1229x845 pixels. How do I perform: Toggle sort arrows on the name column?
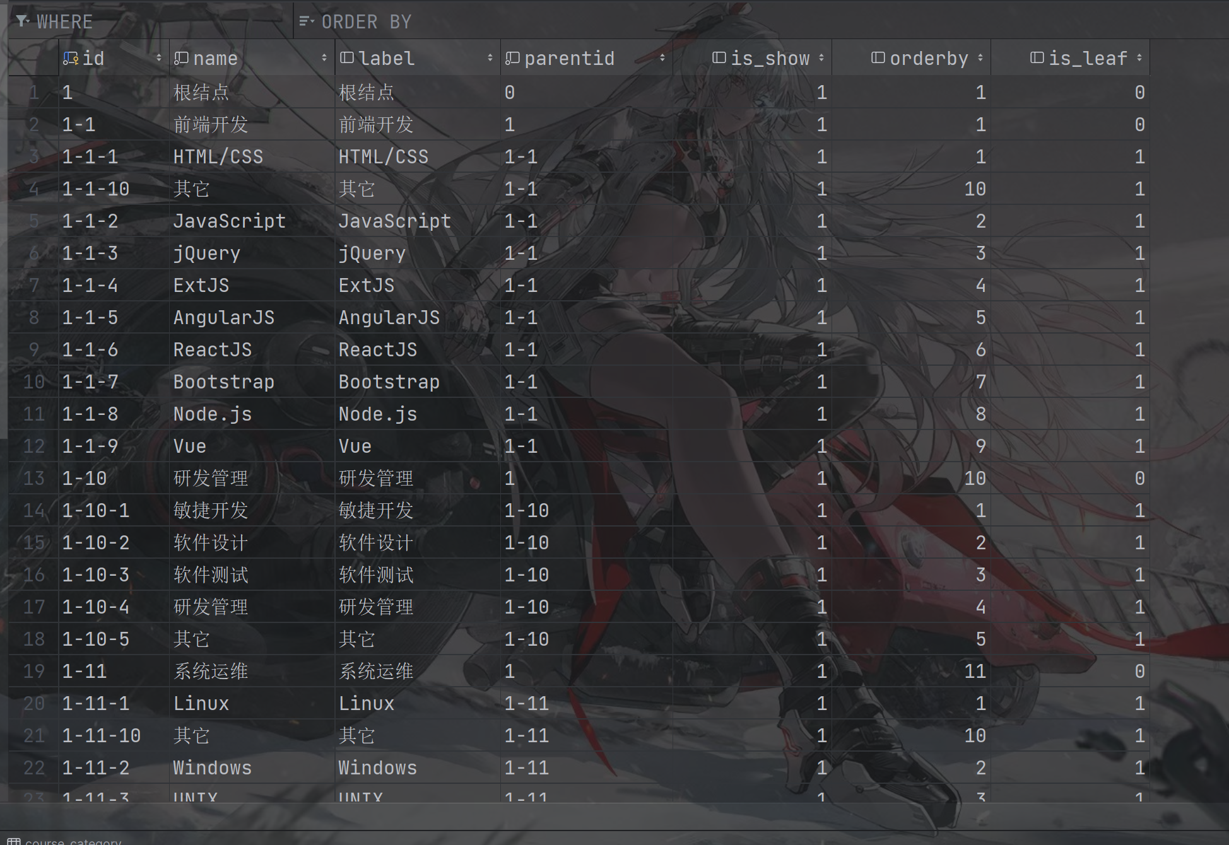pos(324,58)
